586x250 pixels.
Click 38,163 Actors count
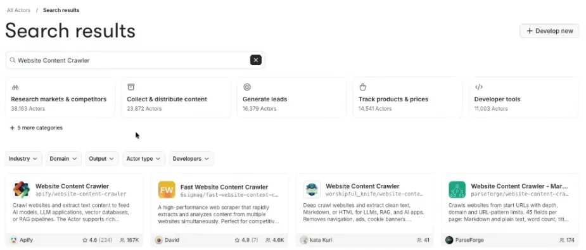pos(28,109)
